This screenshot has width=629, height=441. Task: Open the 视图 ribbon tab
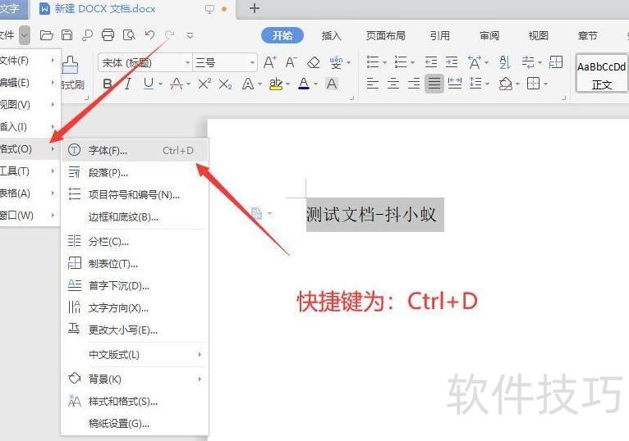pos(539,35)
